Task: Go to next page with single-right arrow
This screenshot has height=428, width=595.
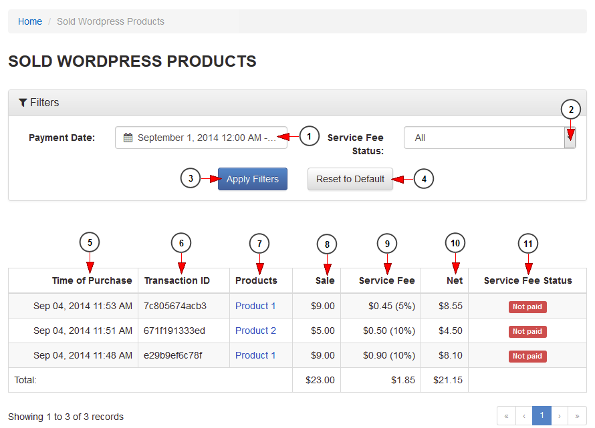Action: tap(560, 416)
